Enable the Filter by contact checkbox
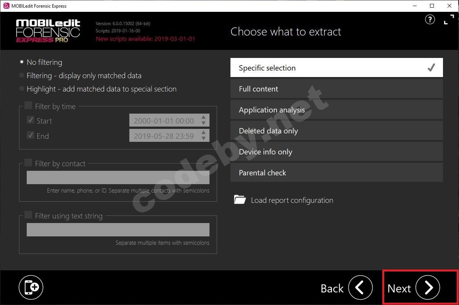The image size is (459, 305). pos(28,163)
